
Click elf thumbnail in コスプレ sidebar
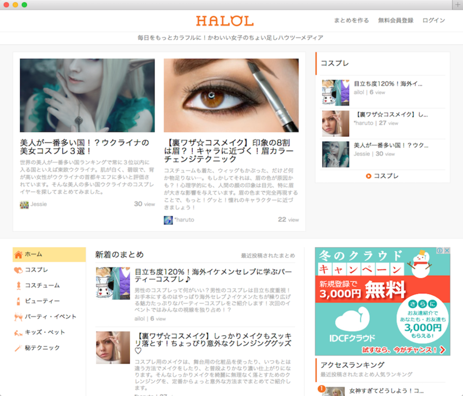(x=336, y=155)
